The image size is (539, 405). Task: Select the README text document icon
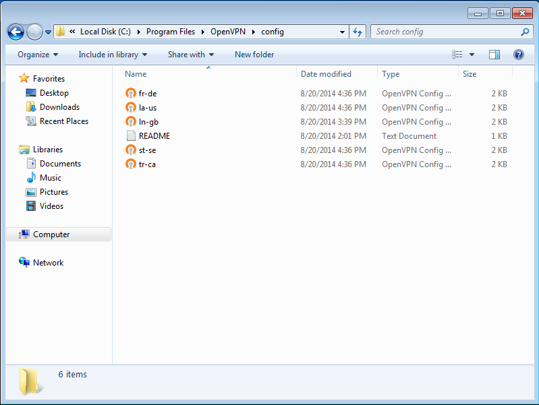131,135
